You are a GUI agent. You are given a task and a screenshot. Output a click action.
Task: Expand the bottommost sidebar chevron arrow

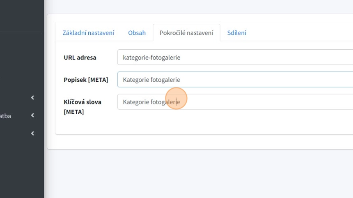point(32,134)
